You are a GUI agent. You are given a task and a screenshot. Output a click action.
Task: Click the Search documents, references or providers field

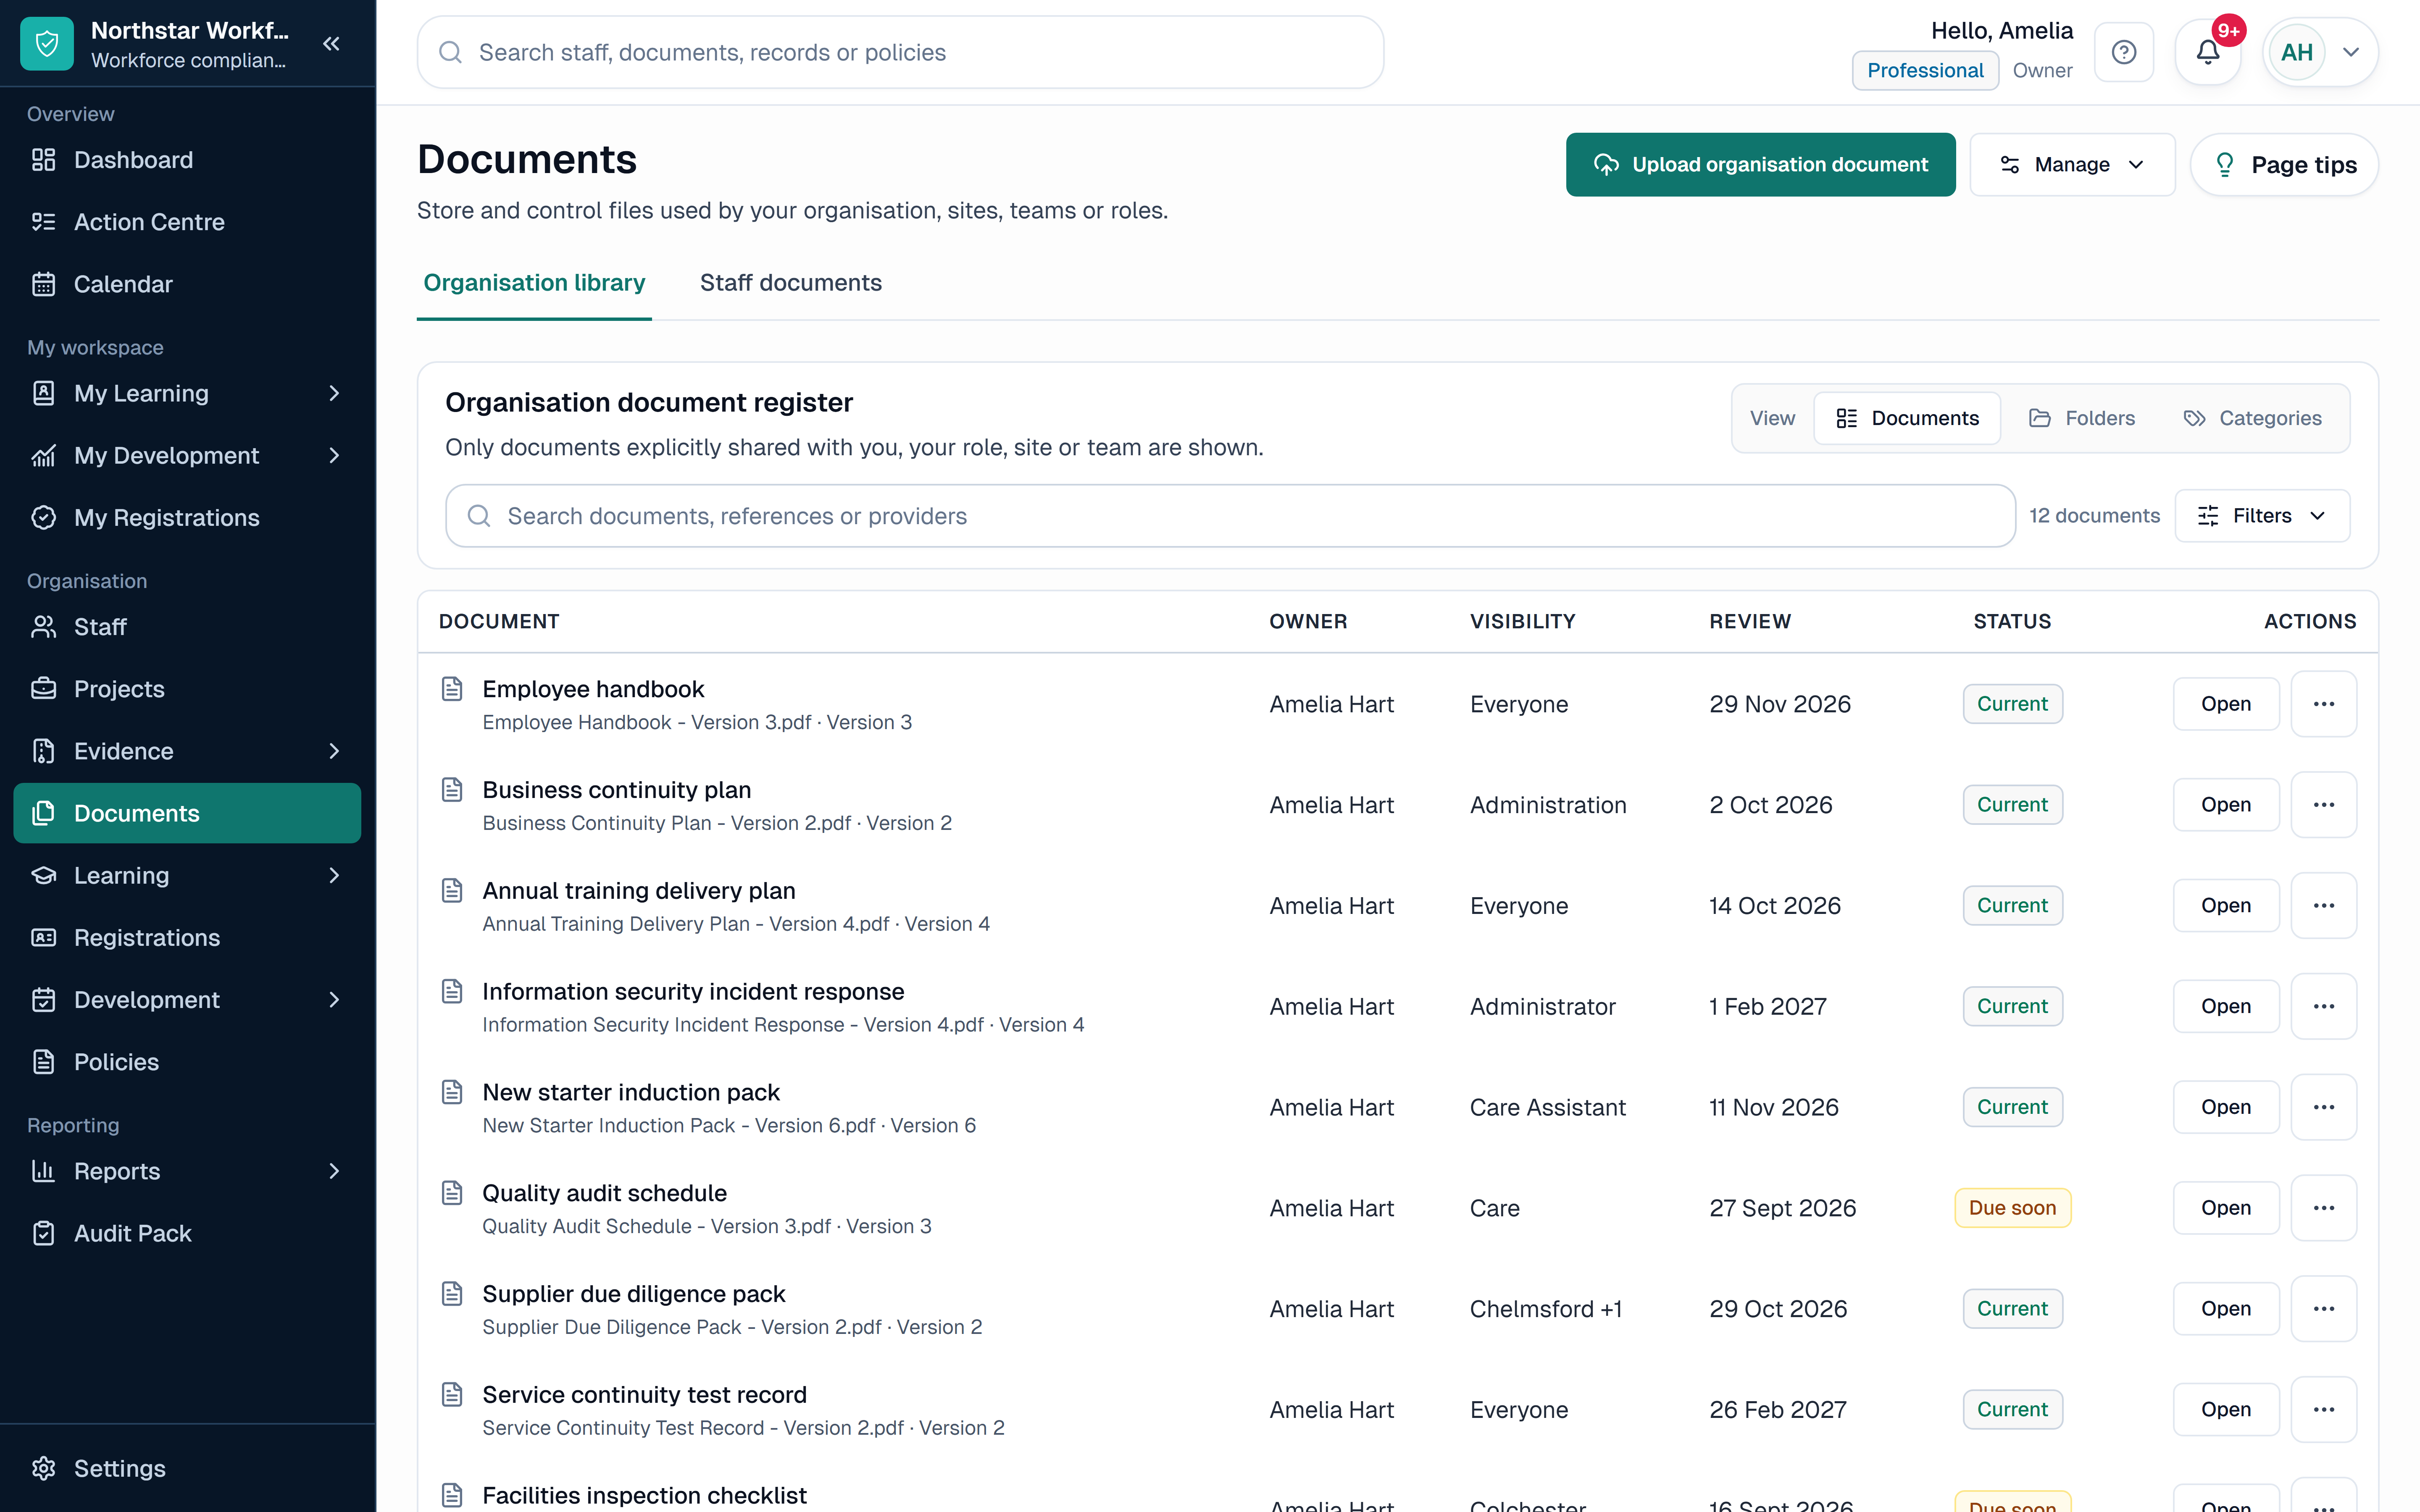1230,516
